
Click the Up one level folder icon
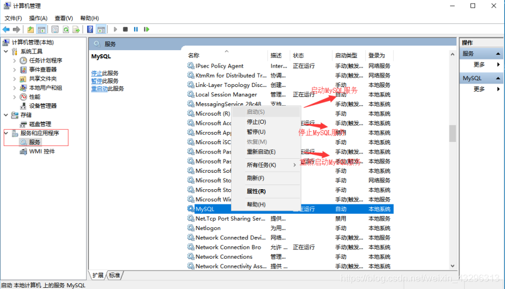(x=30, y=30)
